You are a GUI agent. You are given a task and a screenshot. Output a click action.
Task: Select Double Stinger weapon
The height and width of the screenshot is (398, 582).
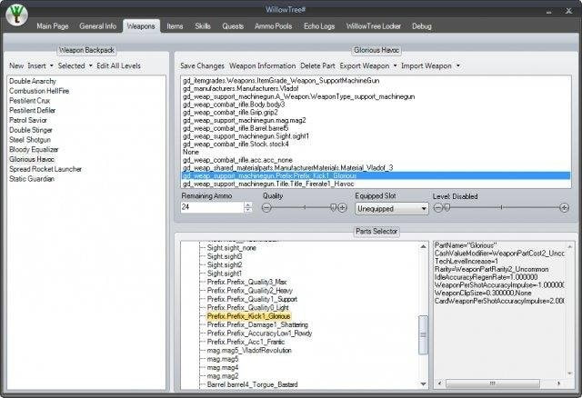coord(30,130)
